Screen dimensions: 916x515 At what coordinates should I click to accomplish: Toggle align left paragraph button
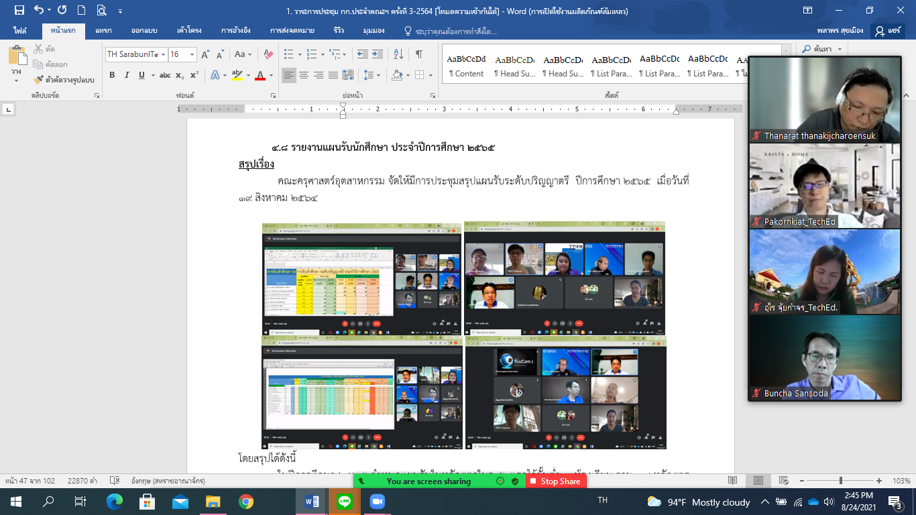tap(289, 75)
